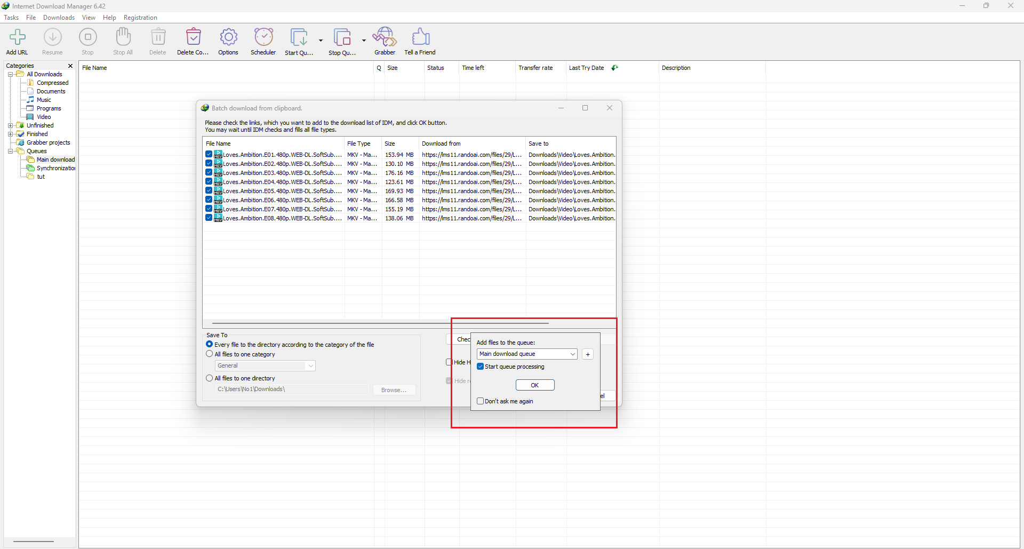The width and height of the screenshot is (1024, 549).
Task: Uncheck the Loves.Ambition.E01 file checkbox
Action: pos(209,155)
